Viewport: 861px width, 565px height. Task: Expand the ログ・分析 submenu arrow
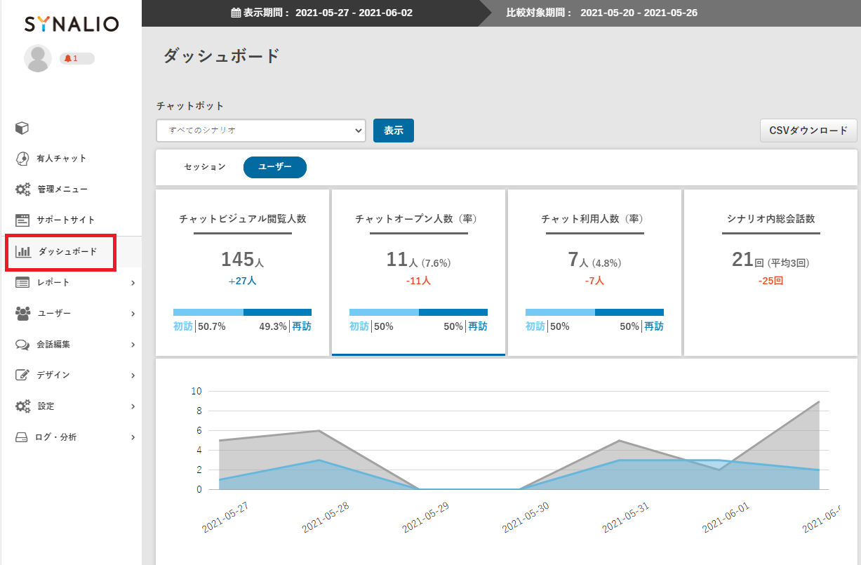tap(133, 437)
